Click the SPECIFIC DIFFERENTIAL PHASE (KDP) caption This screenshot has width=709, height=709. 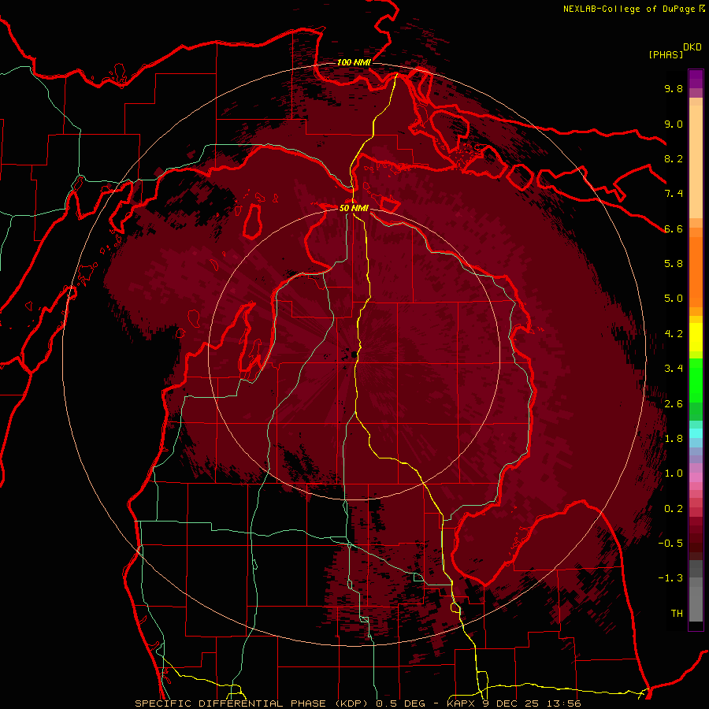(251, 703)
